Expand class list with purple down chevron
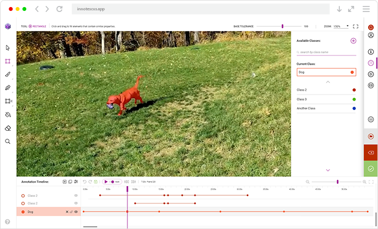Screen dimensions: 378x229 pos(328,170)
